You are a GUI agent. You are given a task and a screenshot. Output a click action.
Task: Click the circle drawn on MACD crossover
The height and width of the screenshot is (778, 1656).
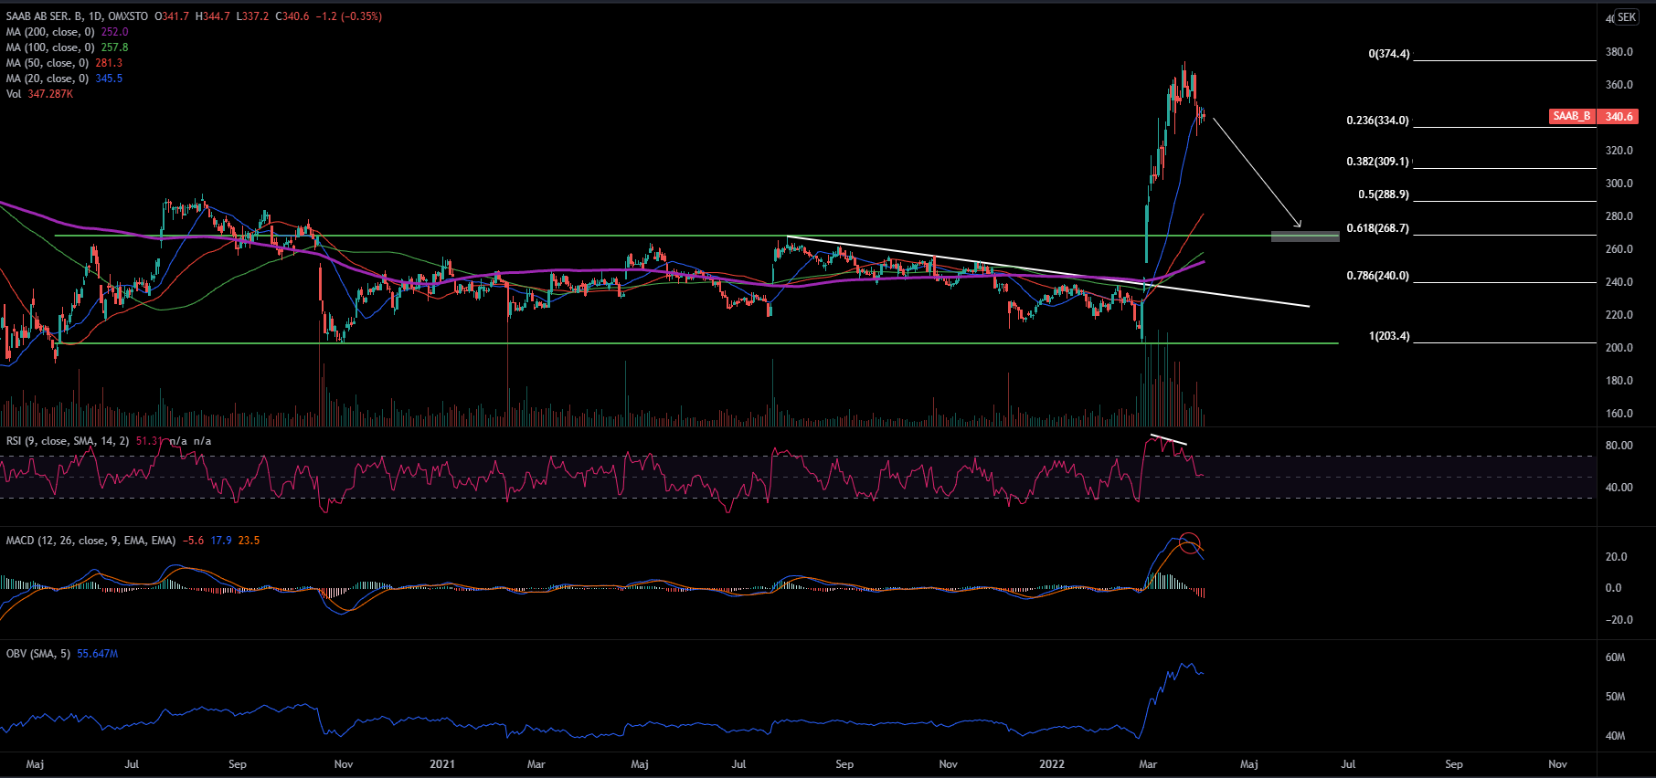click(1189, 542)
